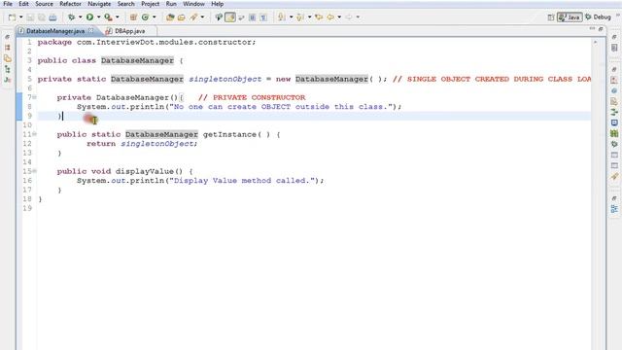Open Task List view in right sidebar

click(614, 48)
